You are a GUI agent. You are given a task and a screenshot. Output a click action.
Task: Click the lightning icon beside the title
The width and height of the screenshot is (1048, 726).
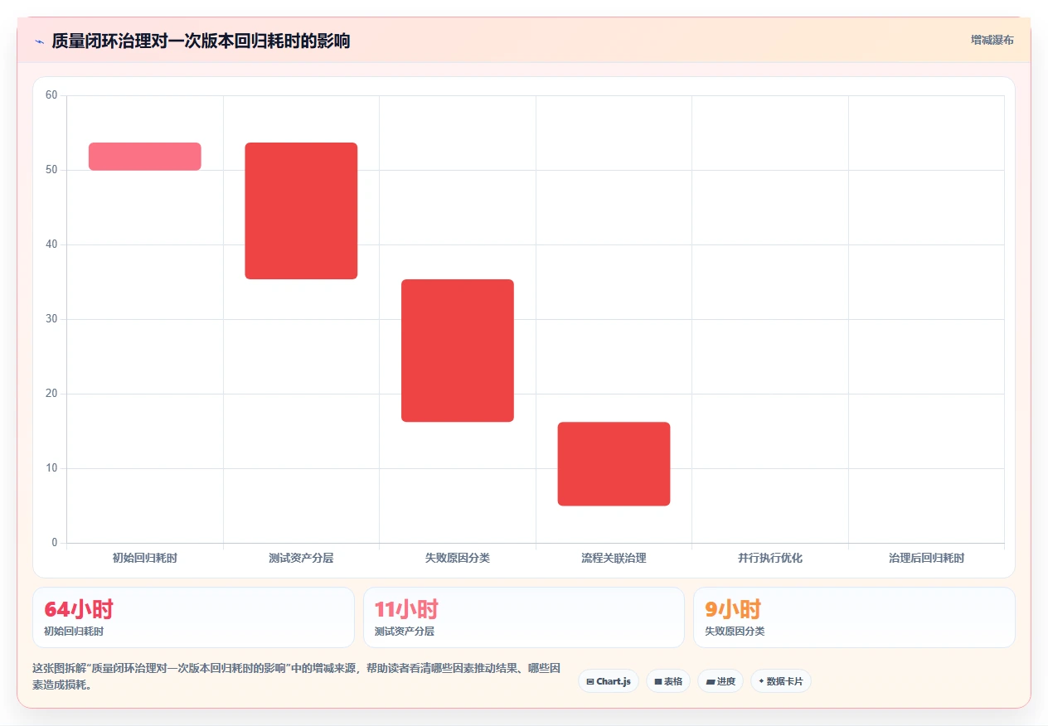39,41
